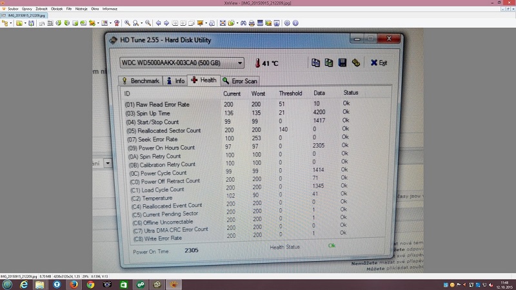This screenshot has width=516, height=290.
Task: Open the Zobrazit menu
Action: click(41, 9)
